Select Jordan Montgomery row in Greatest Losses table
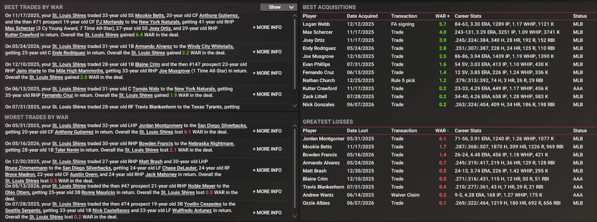The image size is (597, 222). [449, 139]
